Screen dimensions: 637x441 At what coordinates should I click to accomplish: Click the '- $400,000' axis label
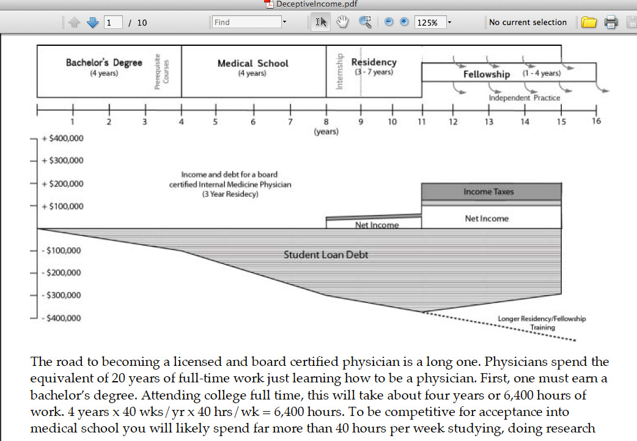(x=61, y=318)
